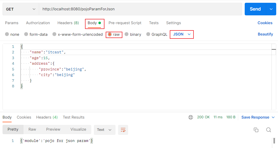Select the form-data radio option
The height and width of the screenshot is (148, 278).
pos(26,34)
